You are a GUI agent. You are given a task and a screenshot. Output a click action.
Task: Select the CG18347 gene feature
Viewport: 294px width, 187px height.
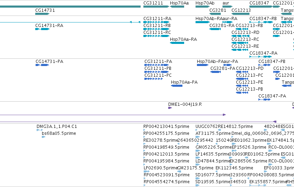coord(261,7)
